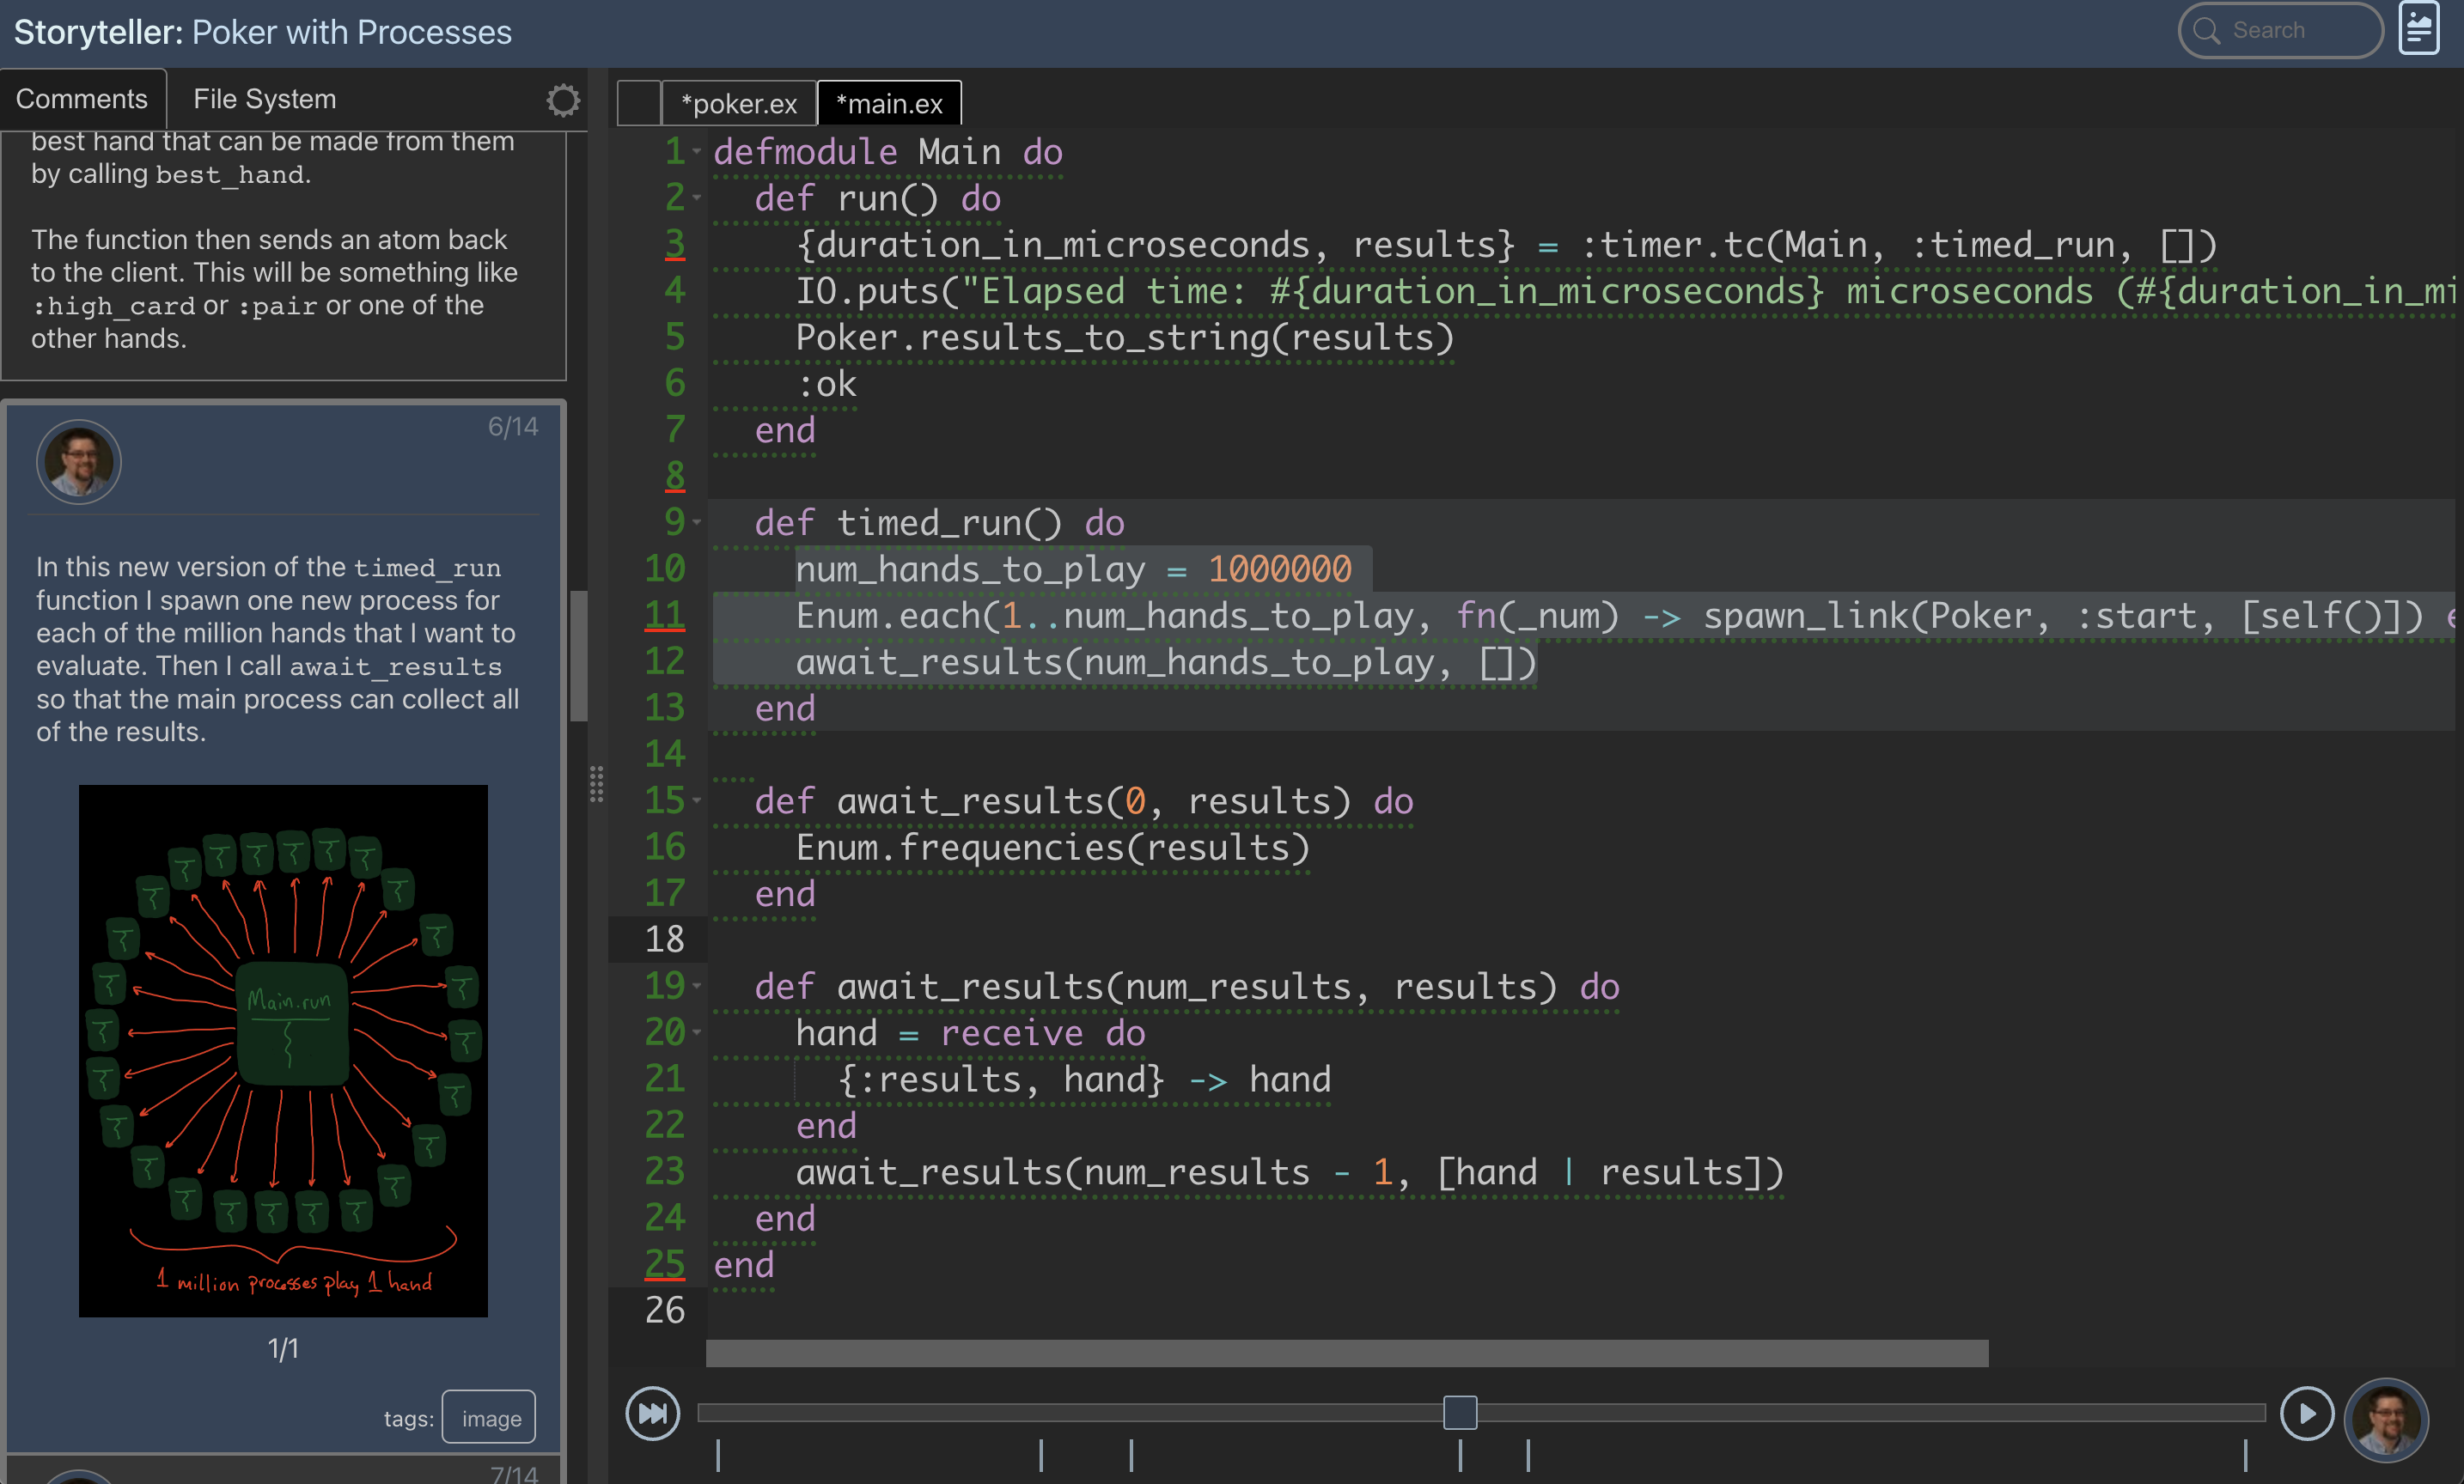
Task: Open the 1 million processes diagram thumbnail
Action: (283, 1050)
